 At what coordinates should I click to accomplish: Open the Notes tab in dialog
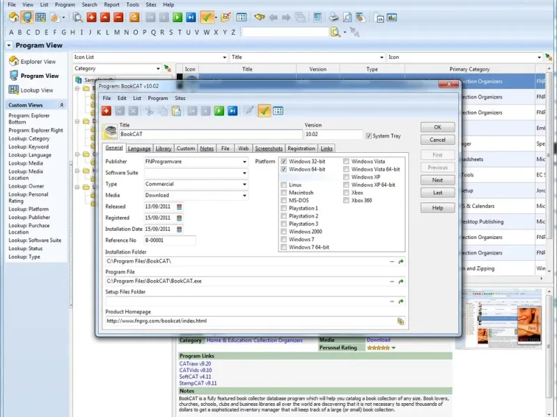pos(207,149)
